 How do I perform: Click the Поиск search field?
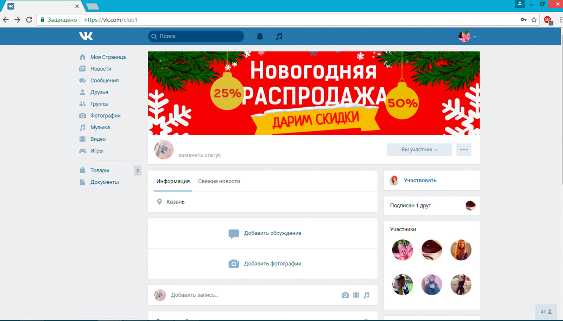click(x=196, y=36)
